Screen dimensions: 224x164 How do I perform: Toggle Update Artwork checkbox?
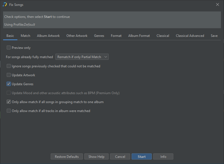(9, 75)
